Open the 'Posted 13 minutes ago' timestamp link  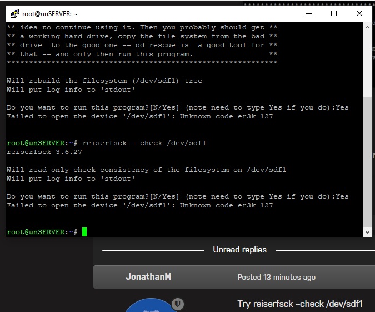(276, 277)
